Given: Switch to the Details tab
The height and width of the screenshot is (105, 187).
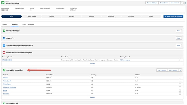Looking at the screenshot, I should click(5, 25).
